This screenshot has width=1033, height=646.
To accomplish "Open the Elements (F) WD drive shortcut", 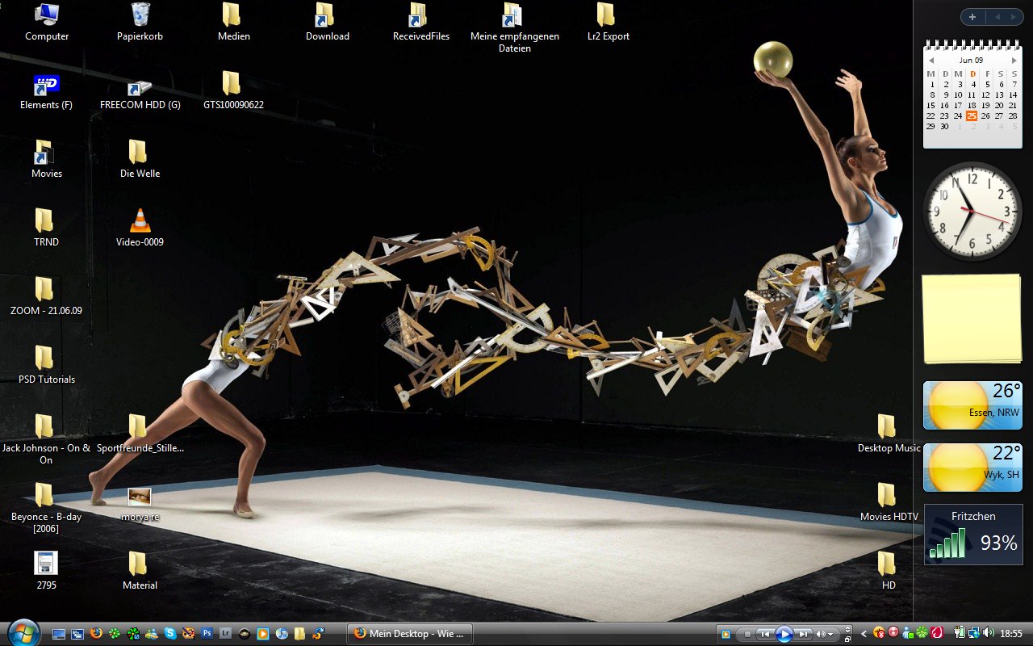I will click(46, 85).
